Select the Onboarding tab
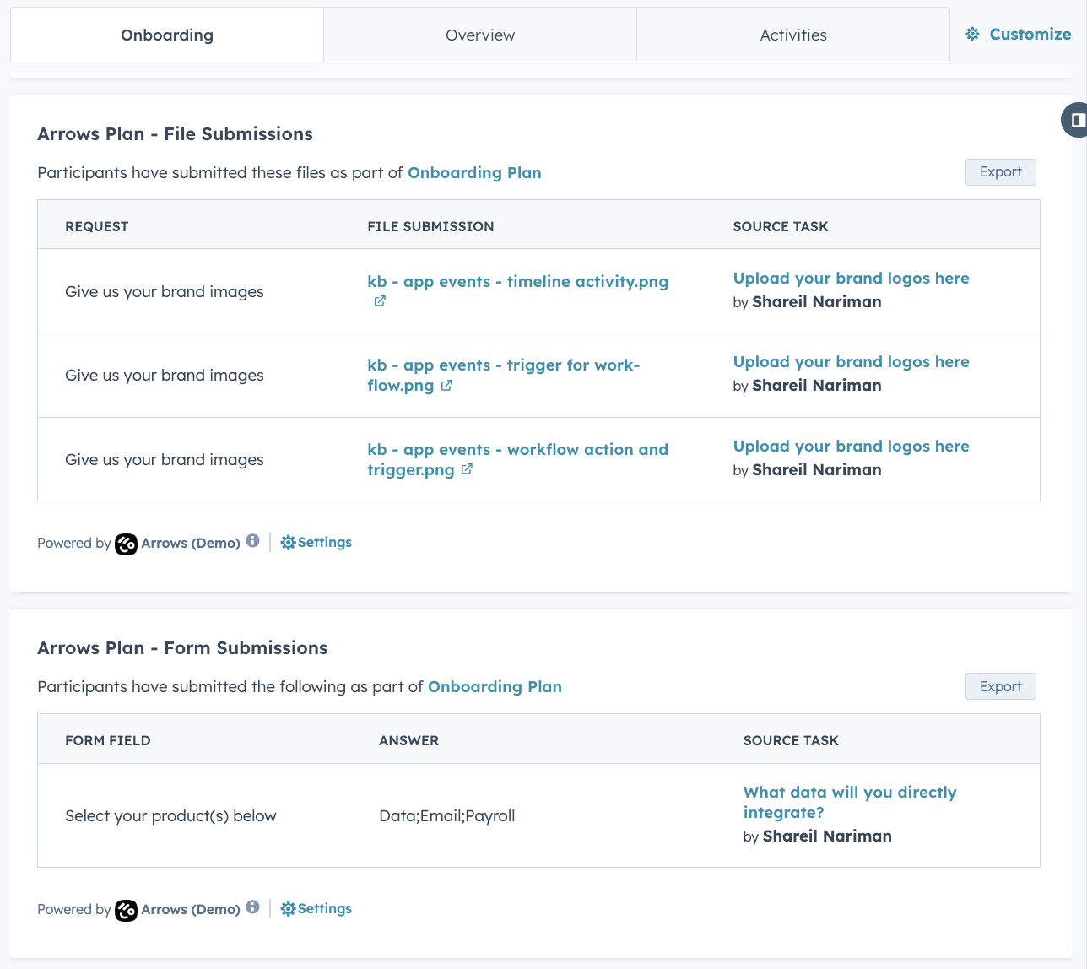The image size is (1087, 969). coord(167,35)
